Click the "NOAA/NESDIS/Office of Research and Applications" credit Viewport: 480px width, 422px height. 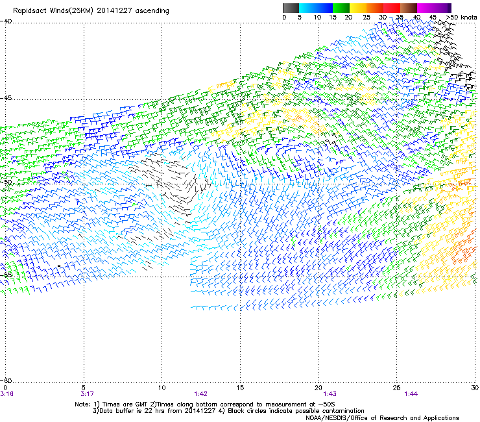[x=382, y=418]
